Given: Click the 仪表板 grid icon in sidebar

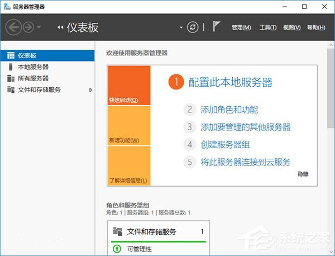Looking at the screenshot, I should pyautogui.click(x=11, y=55).
